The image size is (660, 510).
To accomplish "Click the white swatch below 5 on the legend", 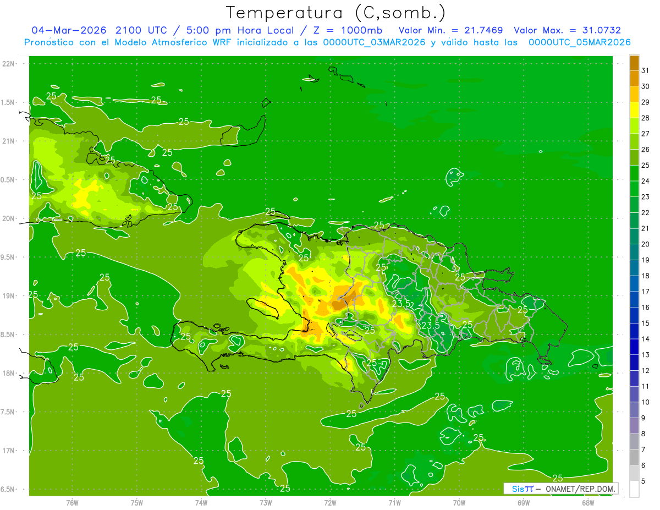I will (x=634, y=489).
